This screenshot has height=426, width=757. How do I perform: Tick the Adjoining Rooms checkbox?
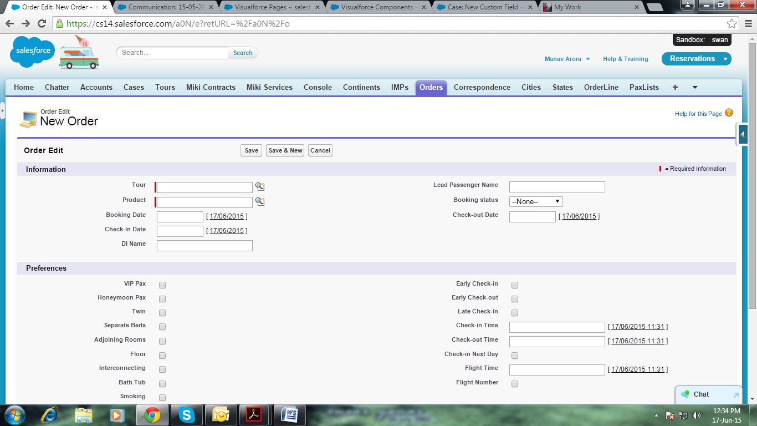click(162, 341)
